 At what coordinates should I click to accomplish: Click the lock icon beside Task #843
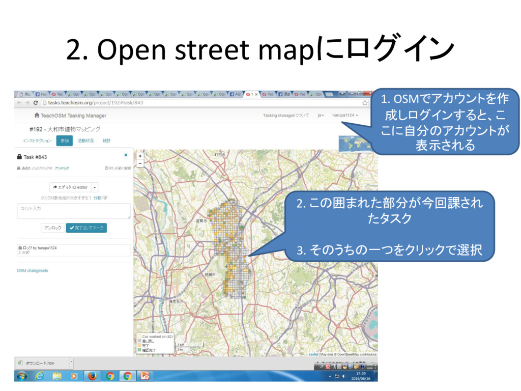(x=19, y=157)
